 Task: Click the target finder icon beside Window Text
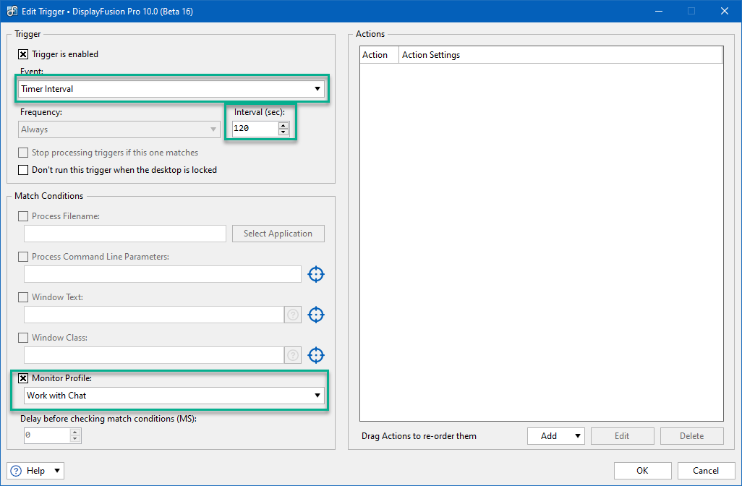[315, 315]
